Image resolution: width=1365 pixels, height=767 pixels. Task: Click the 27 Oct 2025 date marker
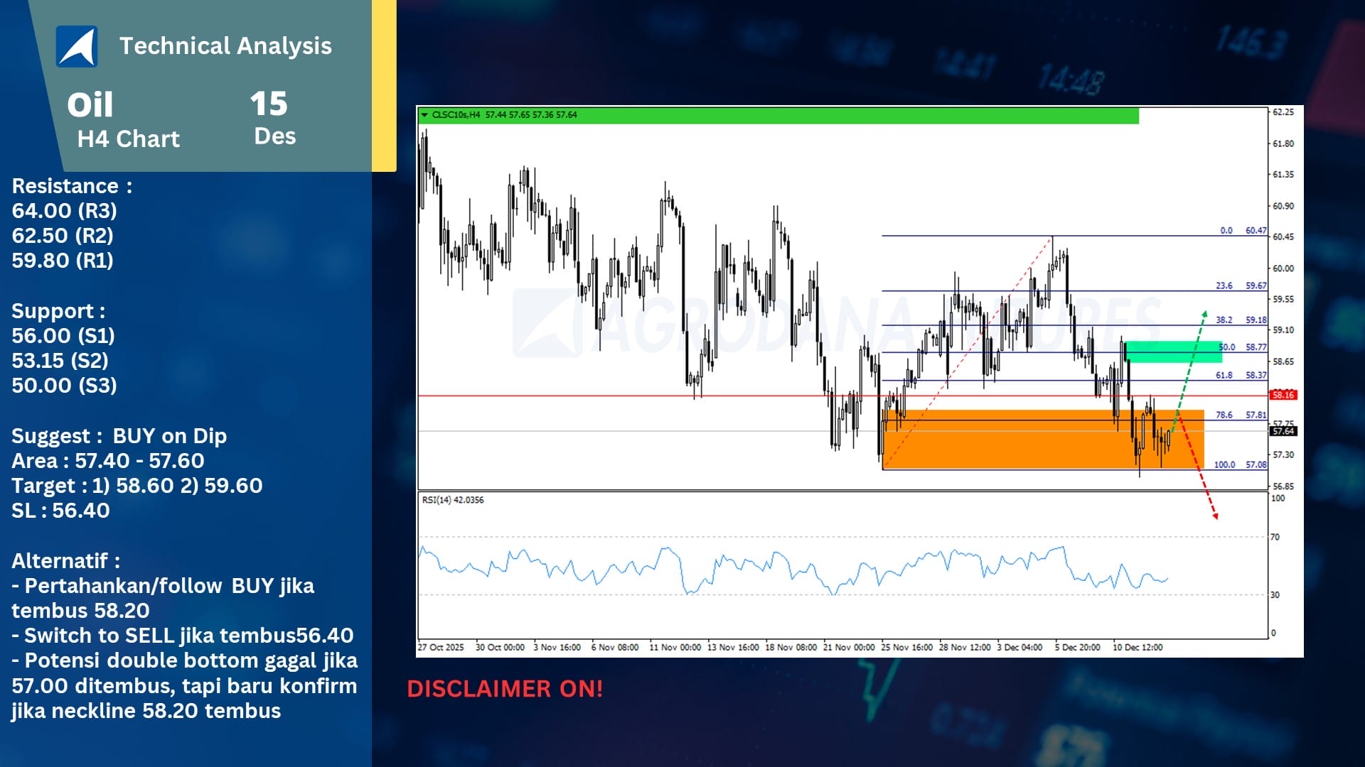441,647
